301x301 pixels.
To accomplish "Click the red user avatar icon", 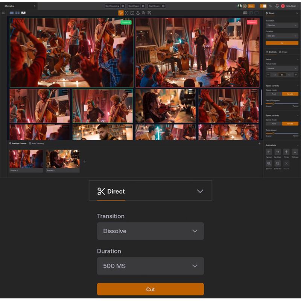I will coord(283,6).
